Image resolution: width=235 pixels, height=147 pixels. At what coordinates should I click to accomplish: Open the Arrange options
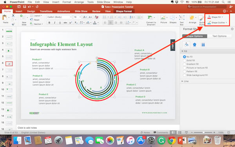(192, 20)
